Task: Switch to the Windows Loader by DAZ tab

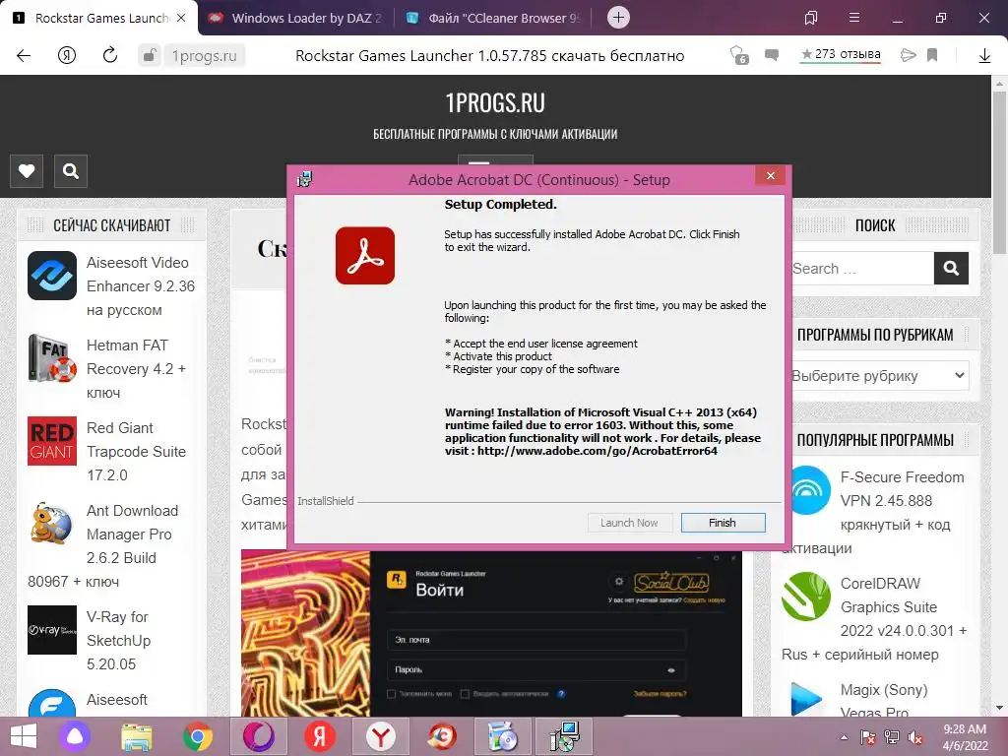Action: pos(296,18)
